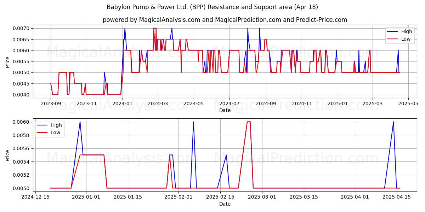Click the 2025-02-15 date tick label
Screen dimensions: 425x212
tap(220, 197)
